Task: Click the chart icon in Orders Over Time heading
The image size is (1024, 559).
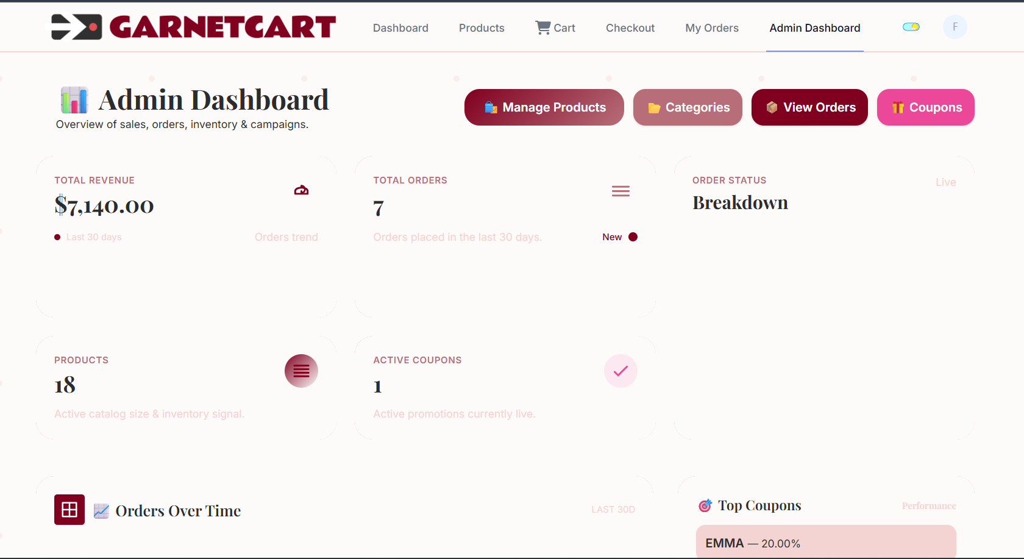Action: [x=102, y=510]
